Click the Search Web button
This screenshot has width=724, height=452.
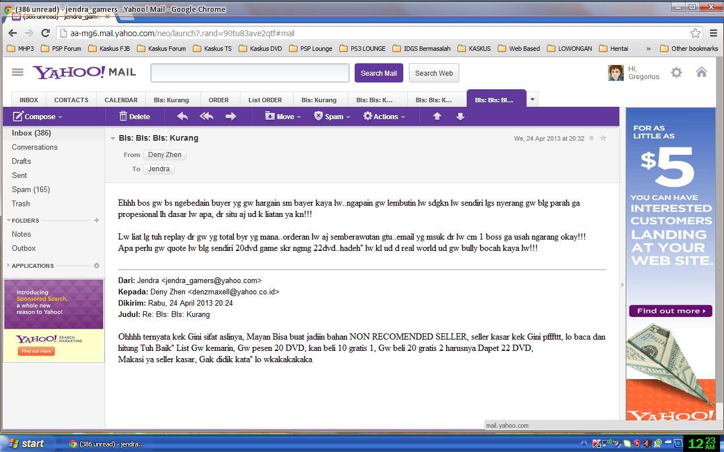[x=434, y=73]
